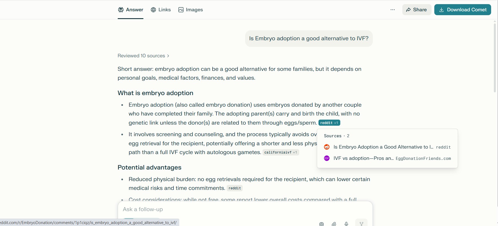Click the microphone dictation icon
Image resolution: width=498 pixels, height=226 pixels.
pyautogui.click(x=346, y=224)
